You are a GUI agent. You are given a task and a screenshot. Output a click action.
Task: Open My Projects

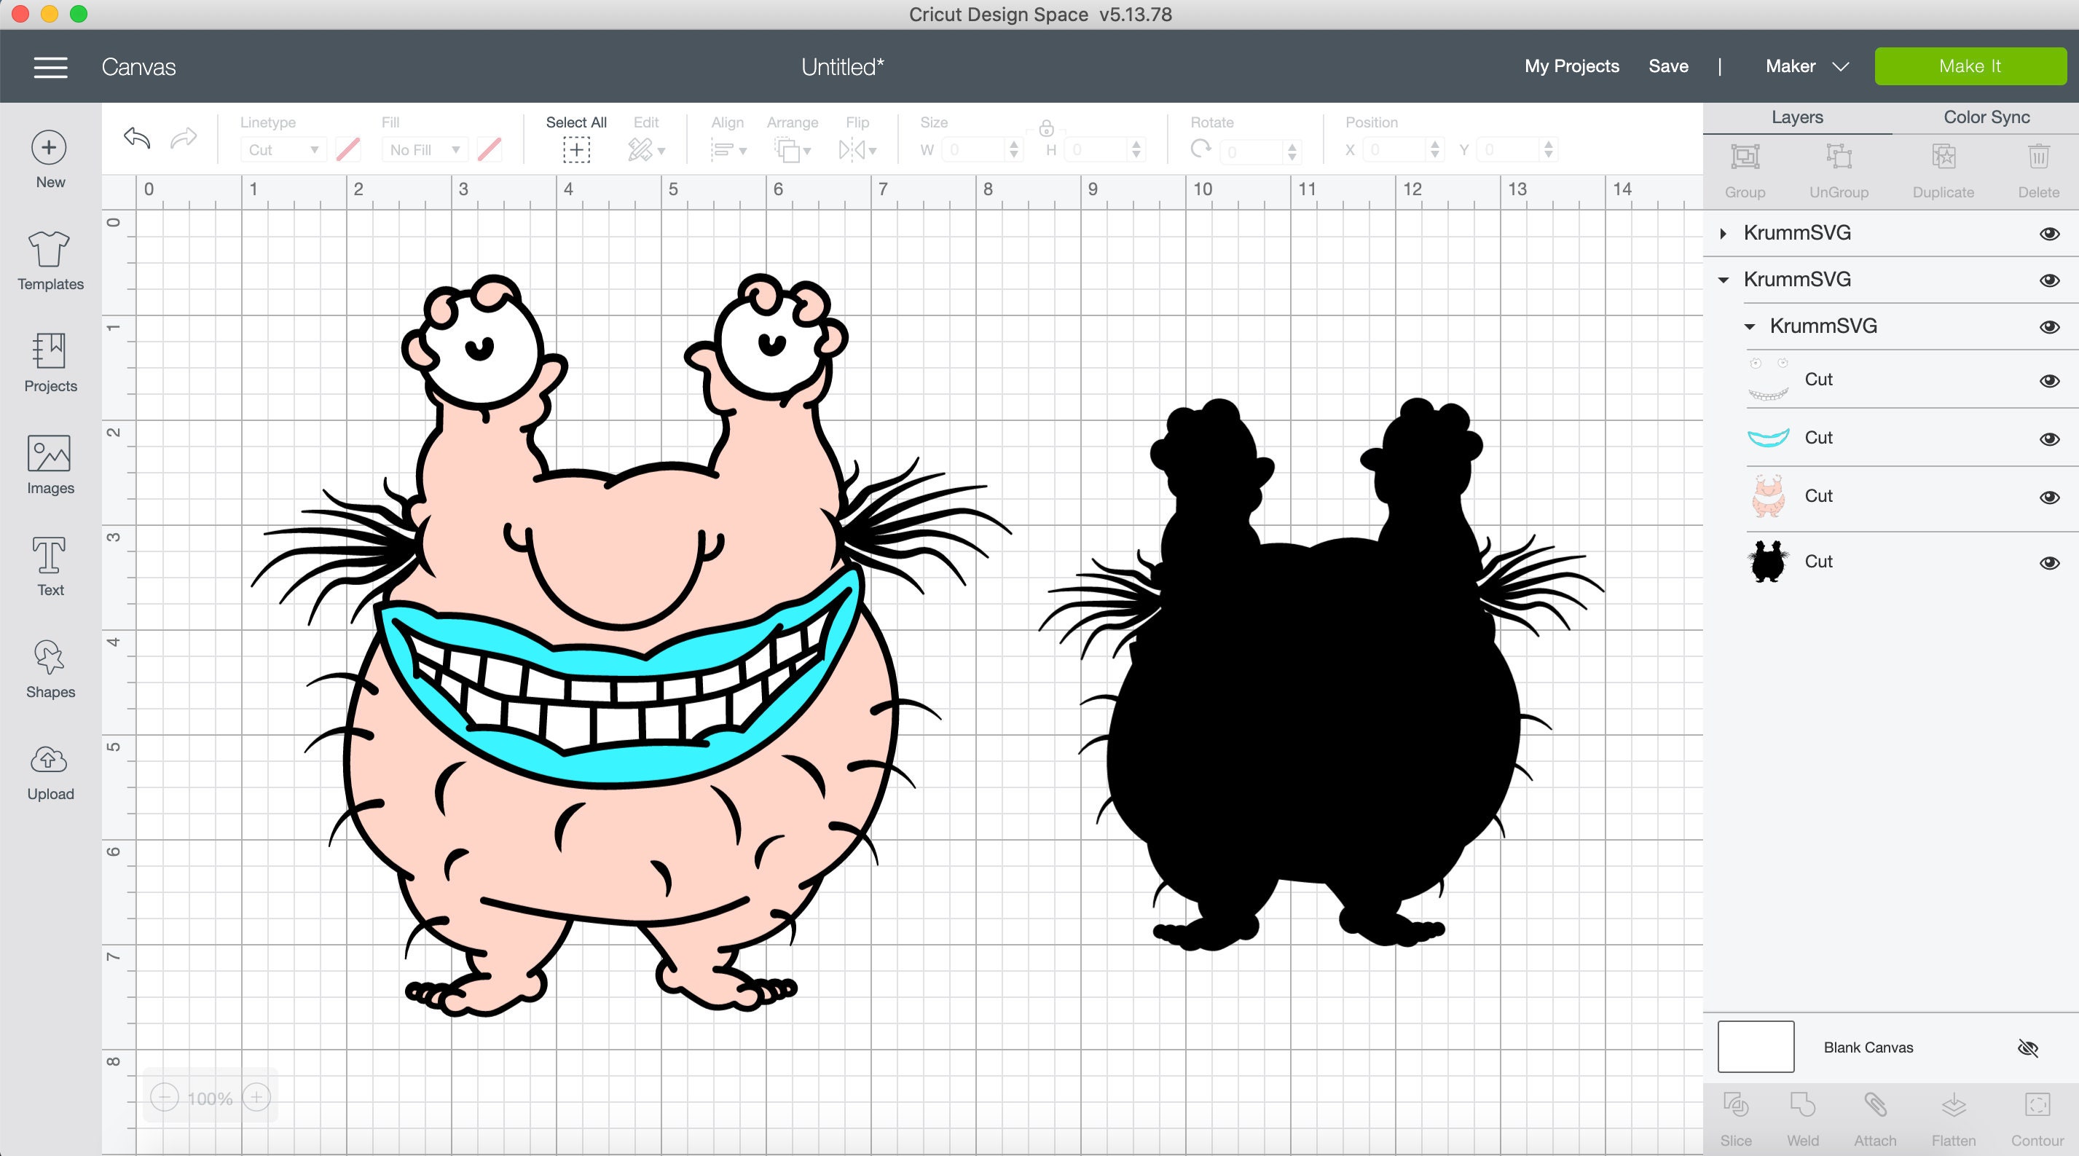point(1571,66)
